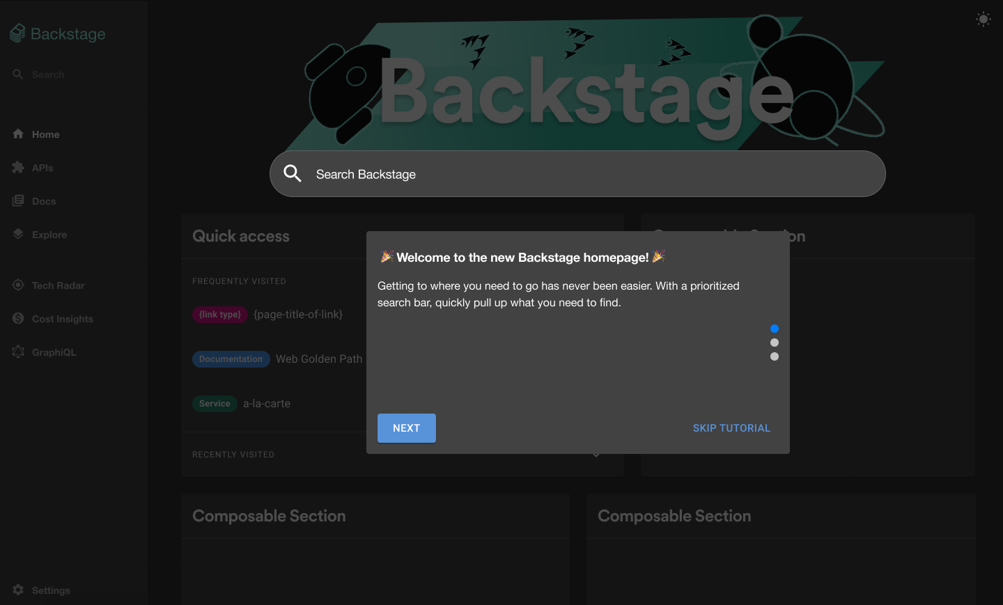1003x605 pixels.
Task: Click the Search Backstage input field
Action: pyautogui.click(x=577, y=174)
